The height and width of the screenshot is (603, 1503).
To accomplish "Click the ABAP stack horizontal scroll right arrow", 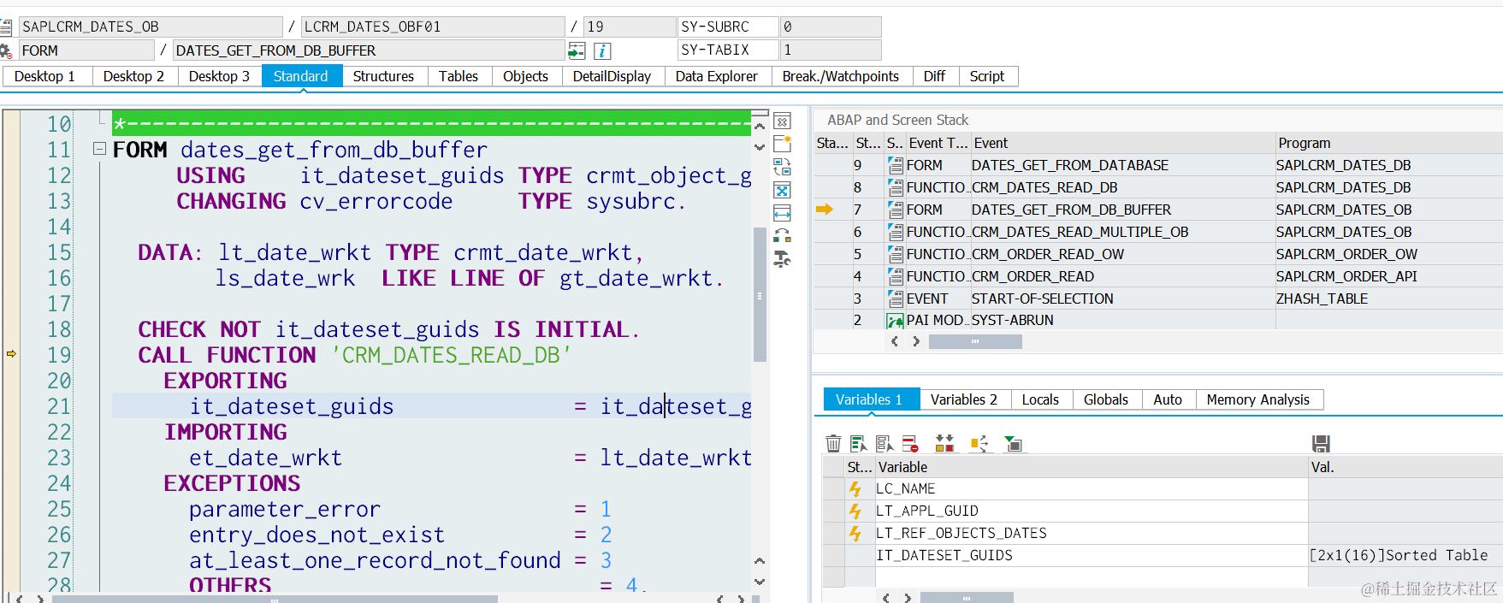I will tap(915, 341).
